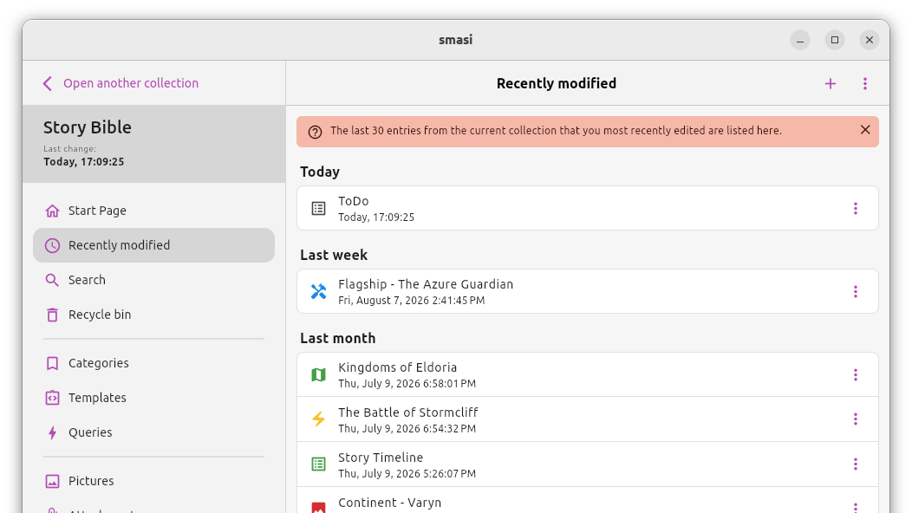Click the Queries lightning icon
Viewport: 912px width, 513px height.
point(52,432)
